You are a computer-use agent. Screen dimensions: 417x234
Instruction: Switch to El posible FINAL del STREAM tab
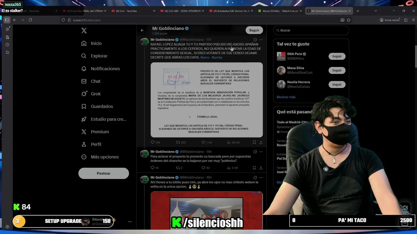(85, 11)
